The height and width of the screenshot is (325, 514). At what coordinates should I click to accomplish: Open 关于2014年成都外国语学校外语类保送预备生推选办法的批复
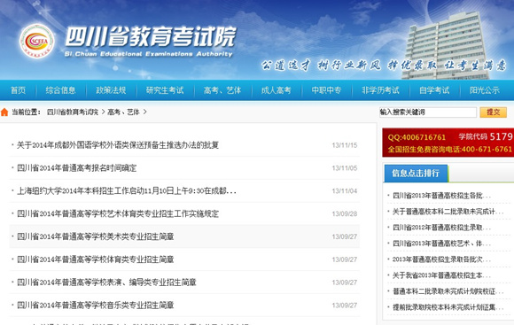click(x=118, y=145)
